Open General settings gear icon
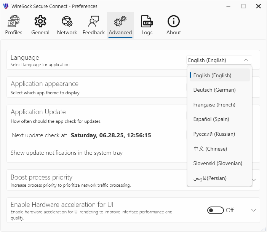 pos(40,21)
